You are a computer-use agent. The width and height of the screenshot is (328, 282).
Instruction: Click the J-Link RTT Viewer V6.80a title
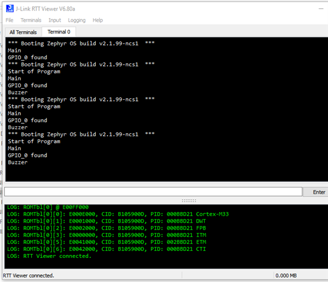(x=45, y=9)
